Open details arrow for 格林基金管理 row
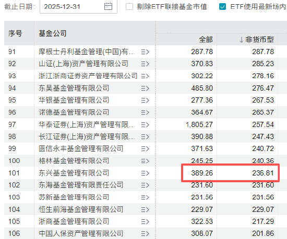287x239 pixels. tap(145, 161)
